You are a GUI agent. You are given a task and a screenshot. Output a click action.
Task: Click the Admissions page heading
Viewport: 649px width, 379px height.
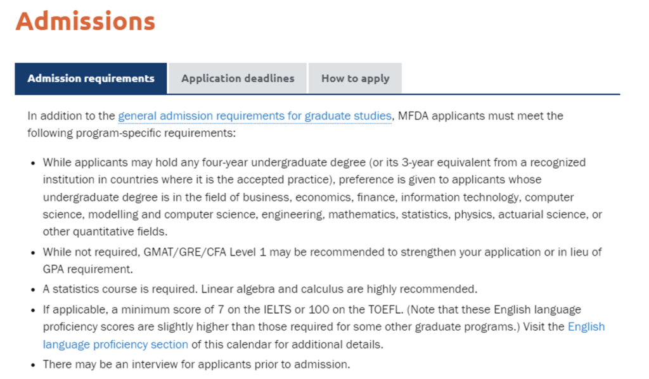85,21
